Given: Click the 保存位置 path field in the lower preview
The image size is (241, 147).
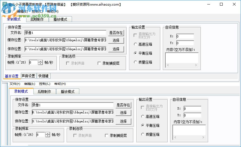Looking at the screenshot, I should pyautogui.click(x=73, y=121).
